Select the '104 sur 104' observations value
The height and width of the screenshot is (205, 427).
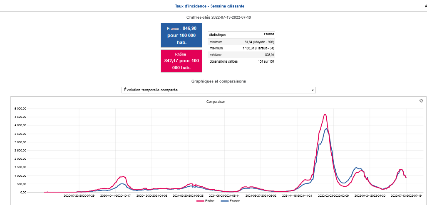(266, 62)
